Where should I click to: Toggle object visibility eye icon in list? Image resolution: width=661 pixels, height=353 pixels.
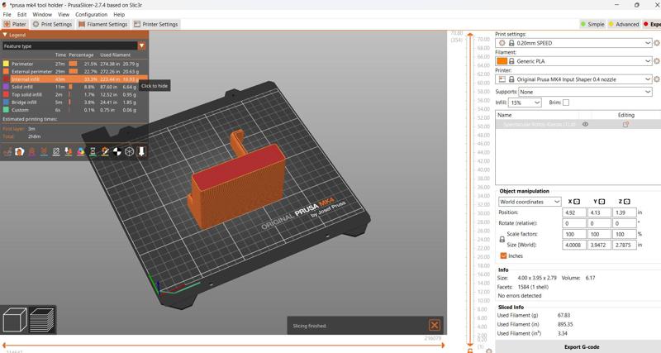pyautogui.click(x=586, y=125)
